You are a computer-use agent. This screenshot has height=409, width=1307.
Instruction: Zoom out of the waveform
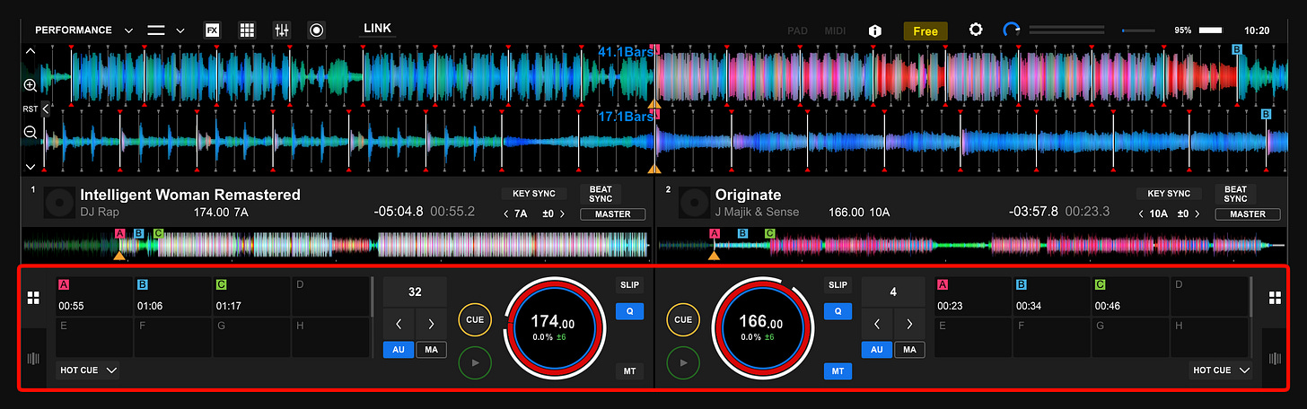(30, 132)
